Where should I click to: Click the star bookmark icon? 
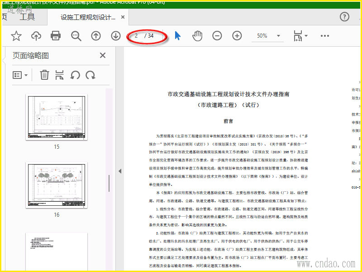(x=16, y=36)
